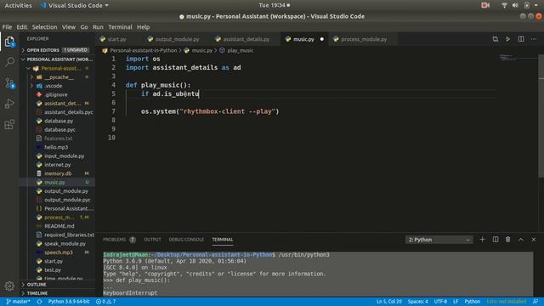Open the File menu

[x=7, y=27]
